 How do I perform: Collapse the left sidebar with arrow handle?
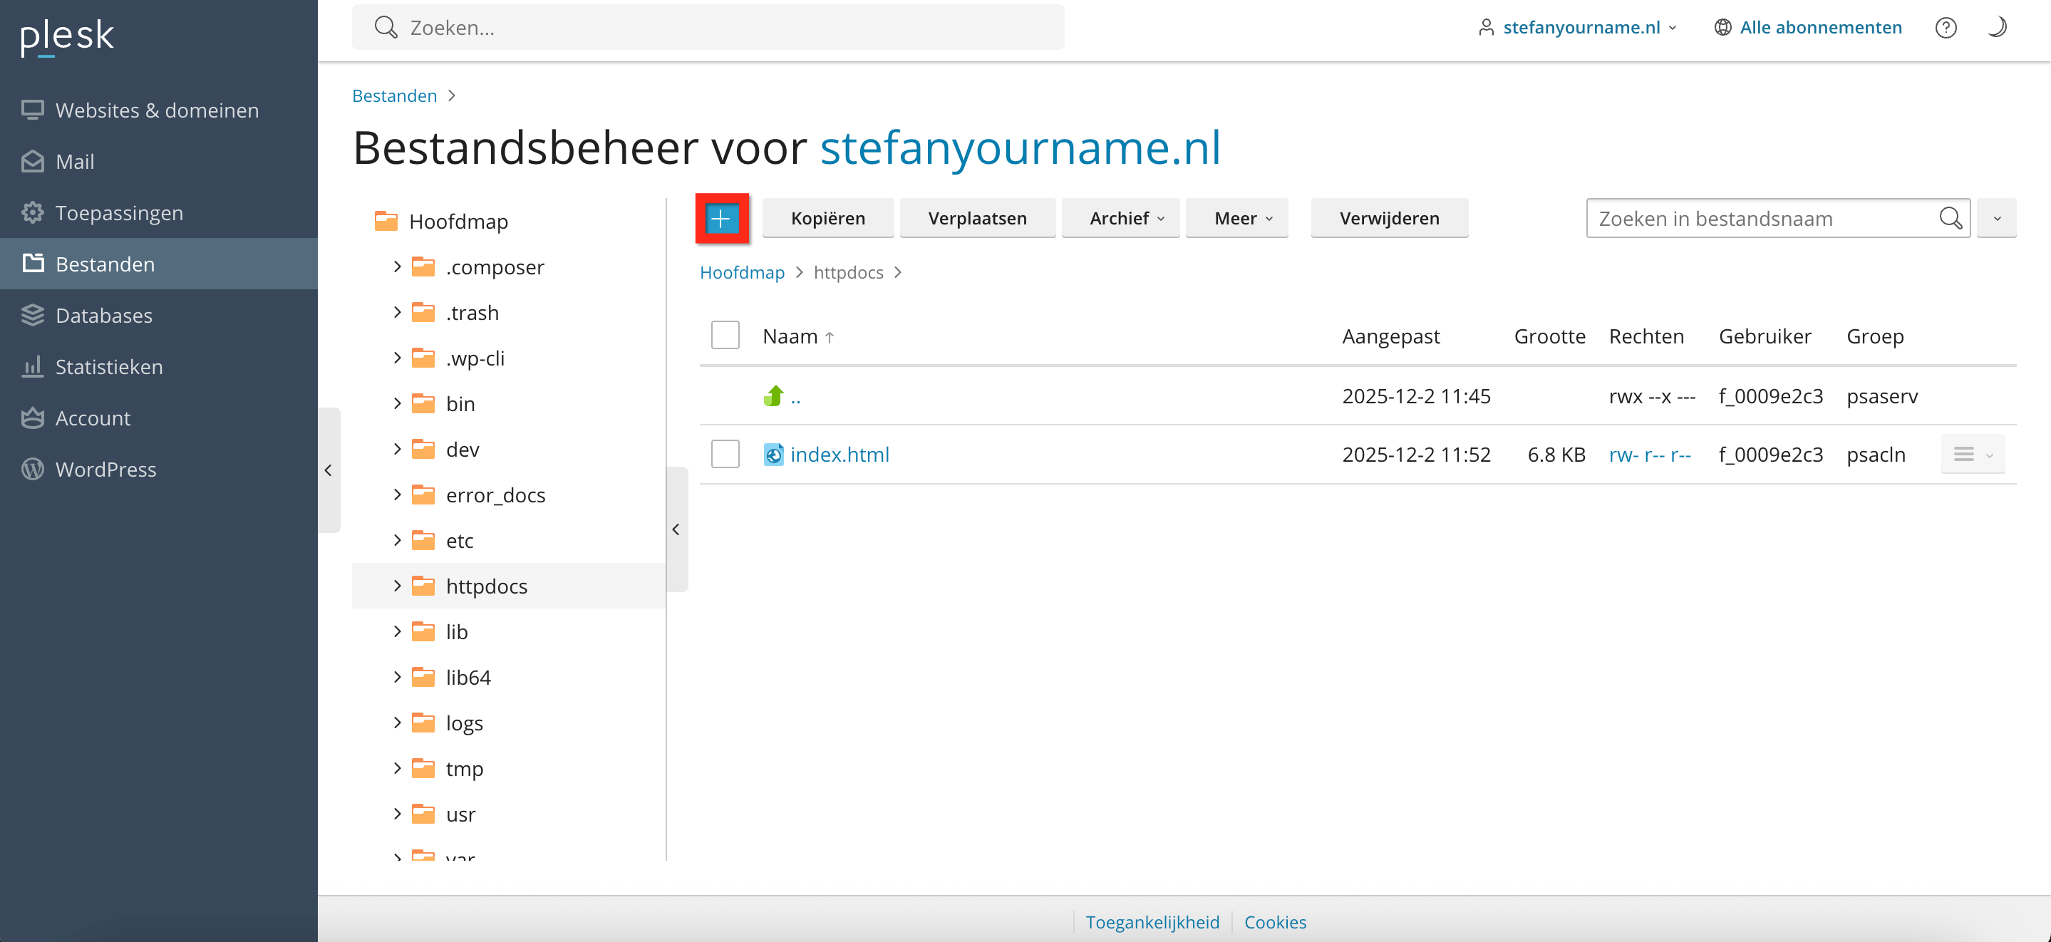pos(328,470)
